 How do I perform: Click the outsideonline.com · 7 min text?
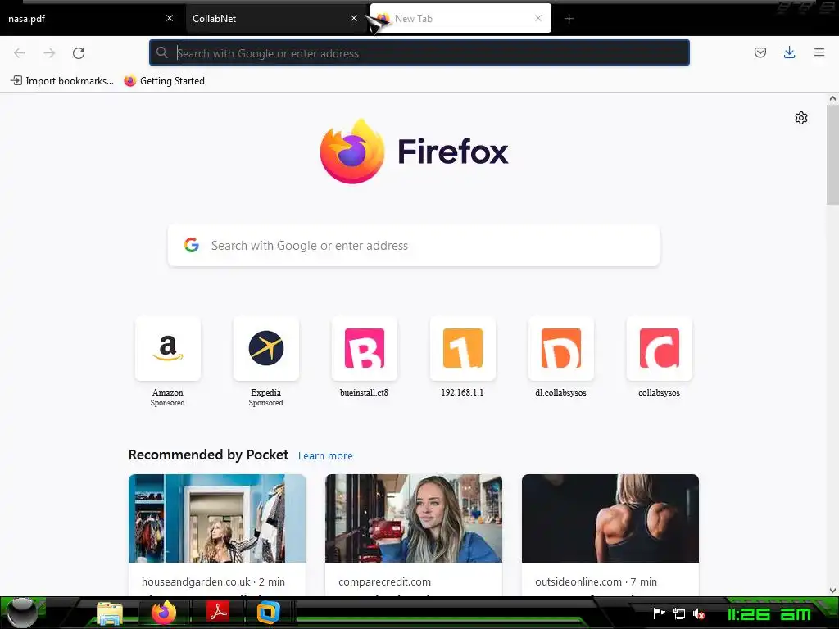[x=596, y=581]
